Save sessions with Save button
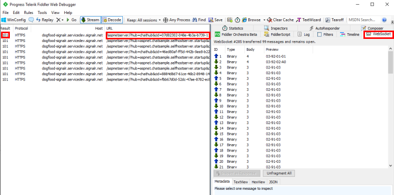Image resolution: width=394 pixels, height=195 pixels. pyautogui.click(x=216, y=20)
